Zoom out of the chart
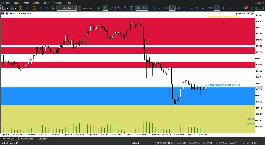 [125, 8]
